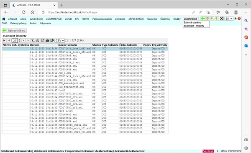Open the CSV export format dropdown
The height and width of the screenshot is (153, 251).
point(59,40)
